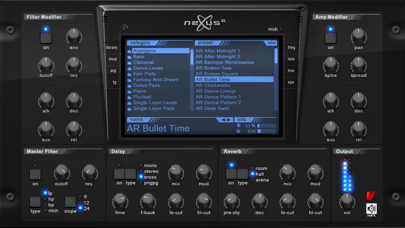Select the 12 slope option

(84, 203)
